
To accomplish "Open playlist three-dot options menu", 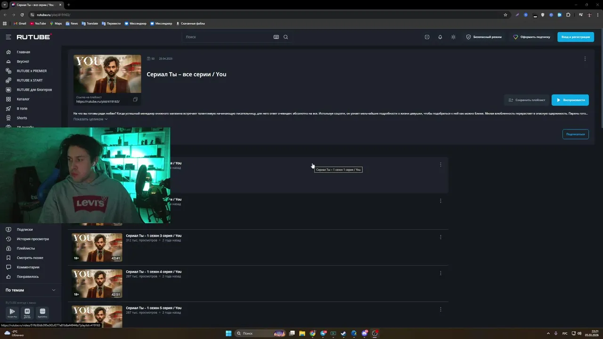I will click(585, 59).
